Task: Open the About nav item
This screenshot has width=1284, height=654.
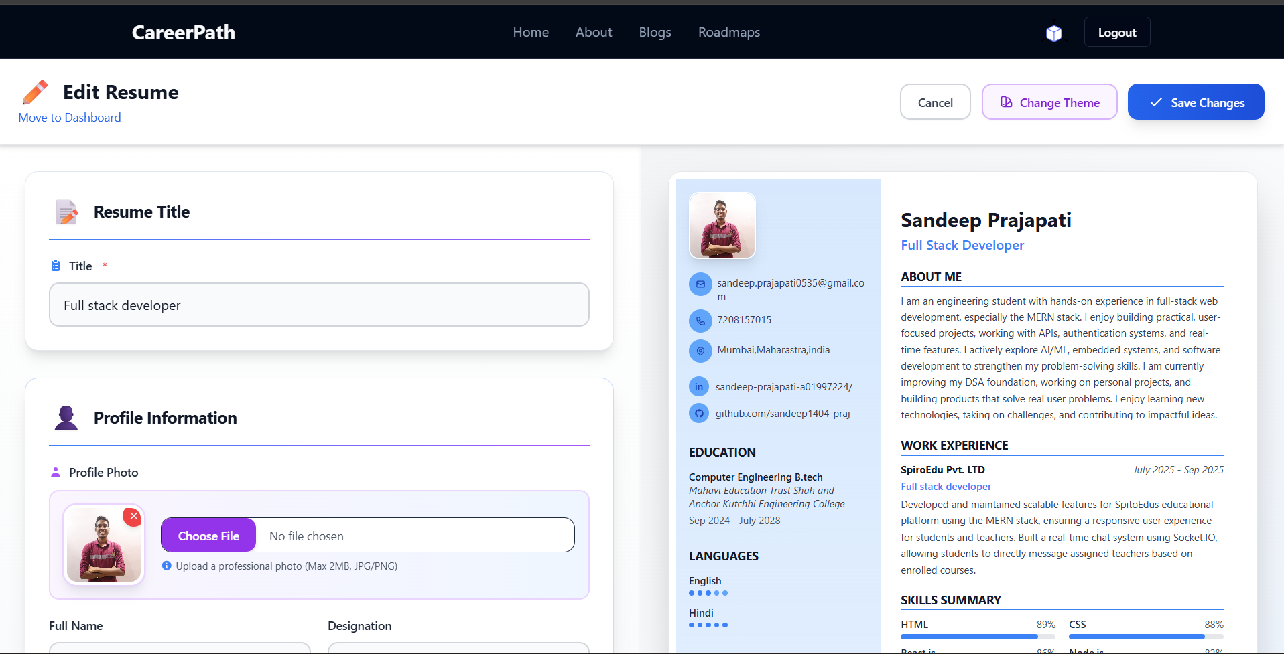Action: pyautogui.click(x=594, y=32)
